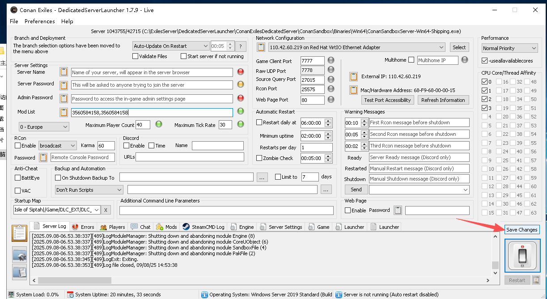This screenshot has width=547, height=299.
Task: Click the clock icon beside System Uptime
Action: pyautogui.click(x=70, y=295)
